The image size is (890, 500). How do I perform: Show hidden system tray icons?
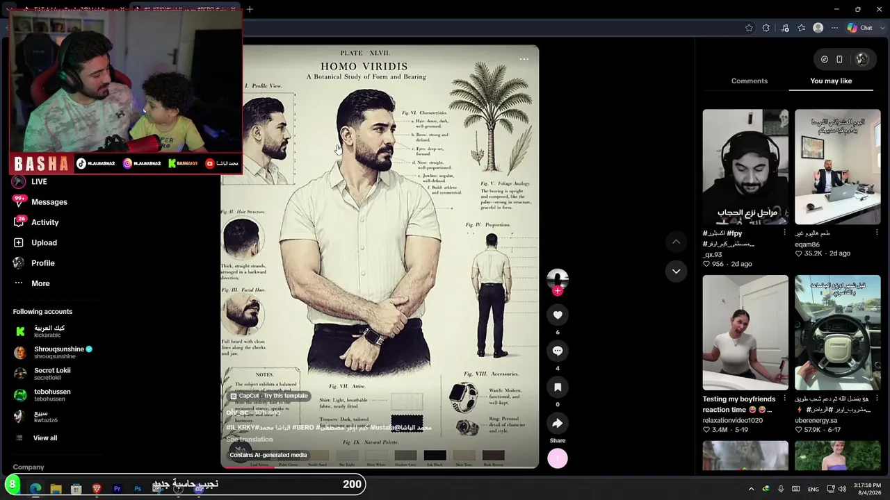[x=751, y=489]
